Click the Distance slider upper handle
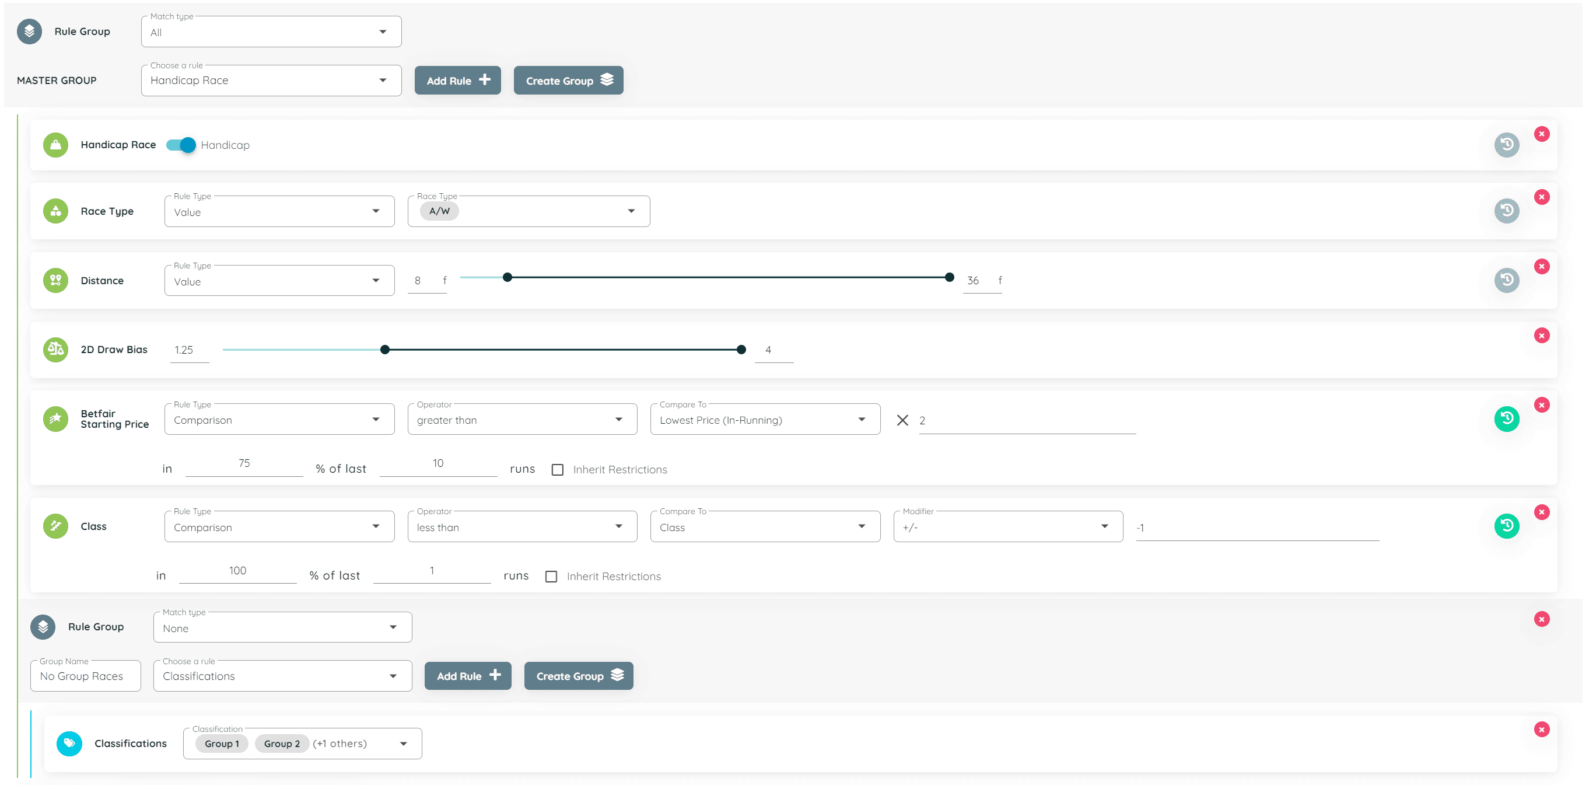Screen dimensions: 1596x785 [949, 277]
